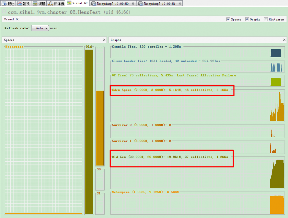Click the Eden Space orange graph
Image resolution: width=288 pixels, height=218 pixels.
coord(277,107)
